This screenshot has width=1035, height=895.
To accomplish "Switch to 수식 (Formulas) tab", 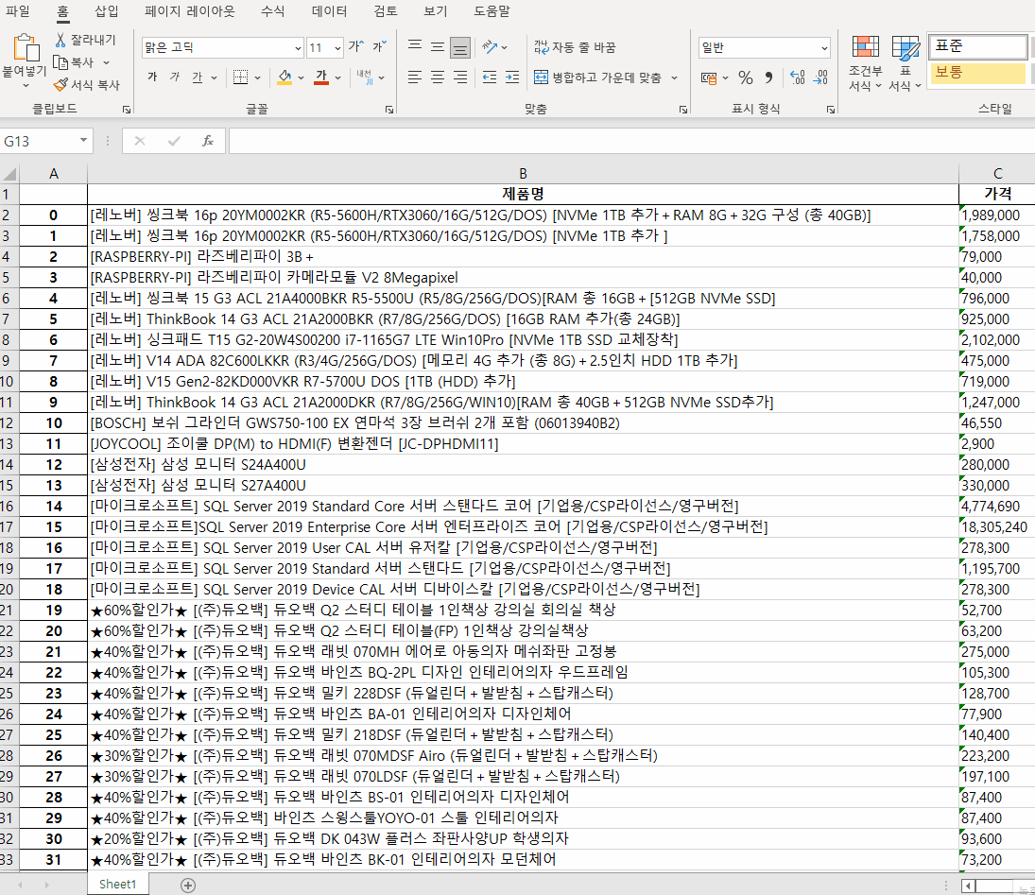I will coord(272,11).
